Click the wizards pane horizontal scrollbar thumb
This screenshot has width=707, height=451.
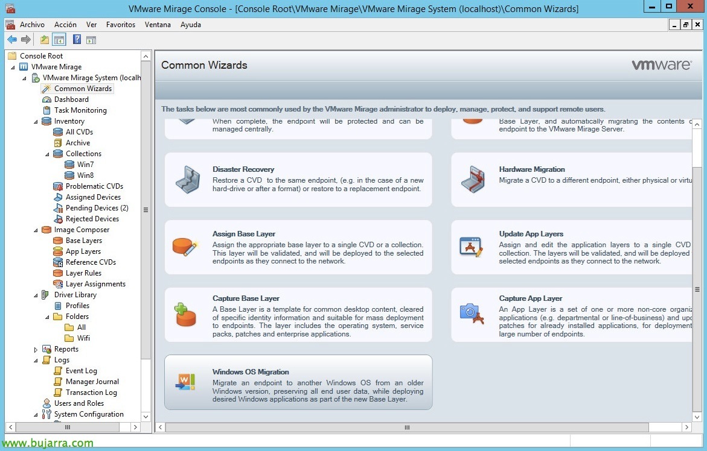tap(407, 427)
